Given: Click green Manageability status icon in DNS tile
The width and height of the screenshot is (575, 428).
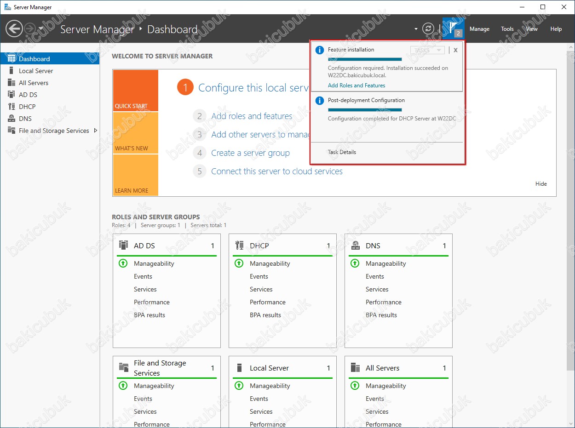Looking at the screenshot, I should pyautogui.click(x=355, y=263).
